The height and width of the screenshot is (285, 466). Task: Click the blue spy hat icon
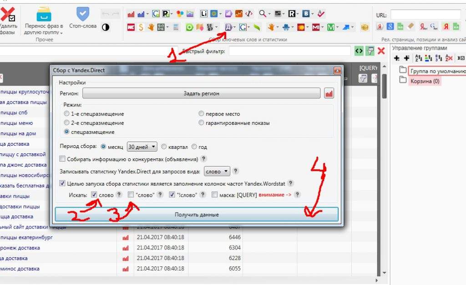286,27
